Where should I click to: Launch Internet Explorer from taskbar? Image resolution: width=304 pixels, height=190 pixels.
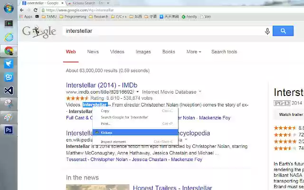pos(9,37)
